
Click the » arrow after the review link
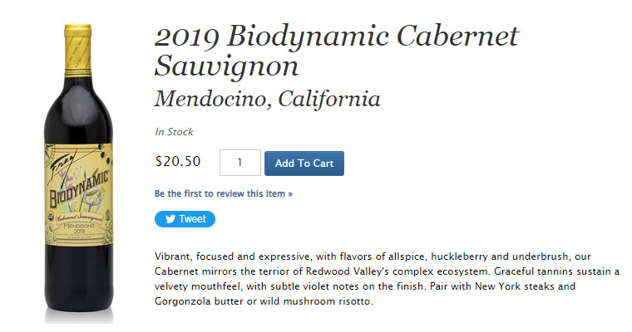tap(289, 194)
